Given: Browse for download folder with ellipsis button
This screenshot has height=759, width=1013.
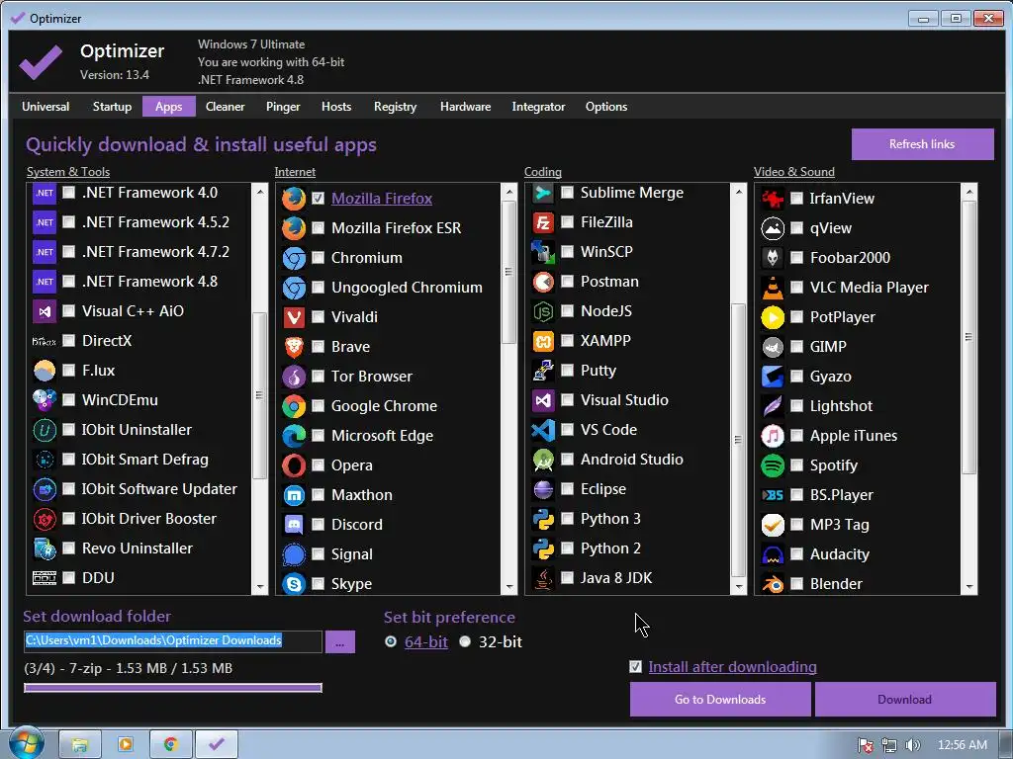Looking at the screenshot, I should [340, 642].
